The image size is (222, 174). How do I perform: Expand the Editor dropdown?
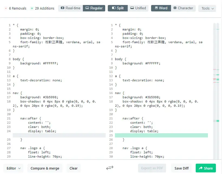tap(14, 168)
